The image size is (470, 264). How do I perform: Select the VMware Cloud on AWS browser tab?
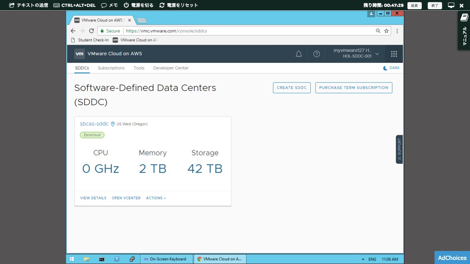[x=102, y=20]
